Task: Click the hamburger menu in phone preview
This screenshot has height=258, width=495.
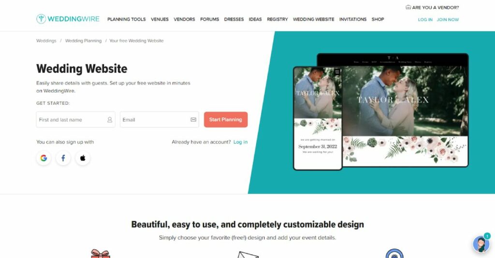Action: [x=337, y=72]
